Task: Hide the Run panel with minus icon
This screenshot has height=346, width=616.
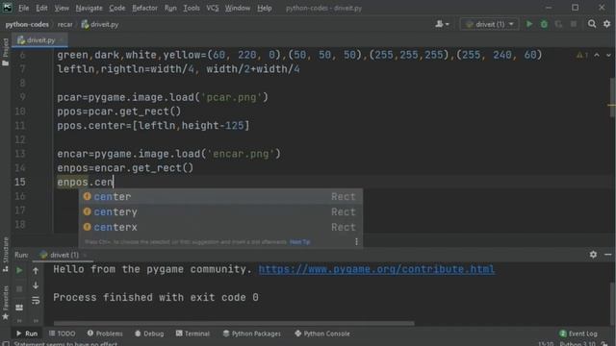Action: [x=607, y=255]
